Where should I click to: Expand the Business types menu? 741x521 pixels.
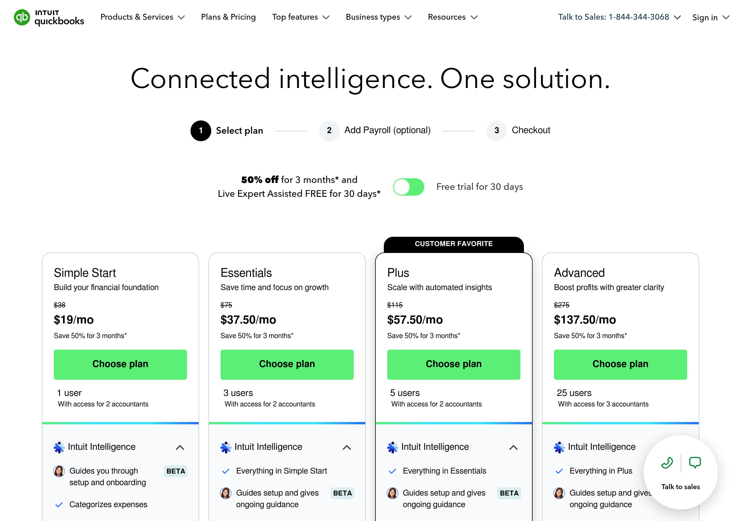coord(378,17)
